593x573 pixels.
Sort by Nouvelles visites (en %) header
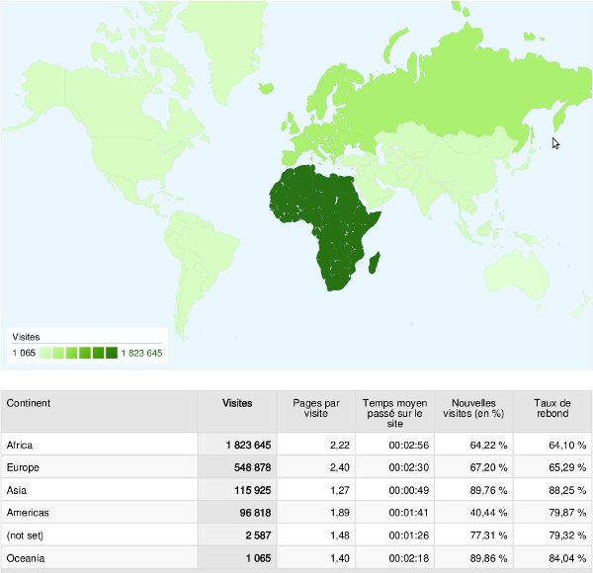coord(473,409)
